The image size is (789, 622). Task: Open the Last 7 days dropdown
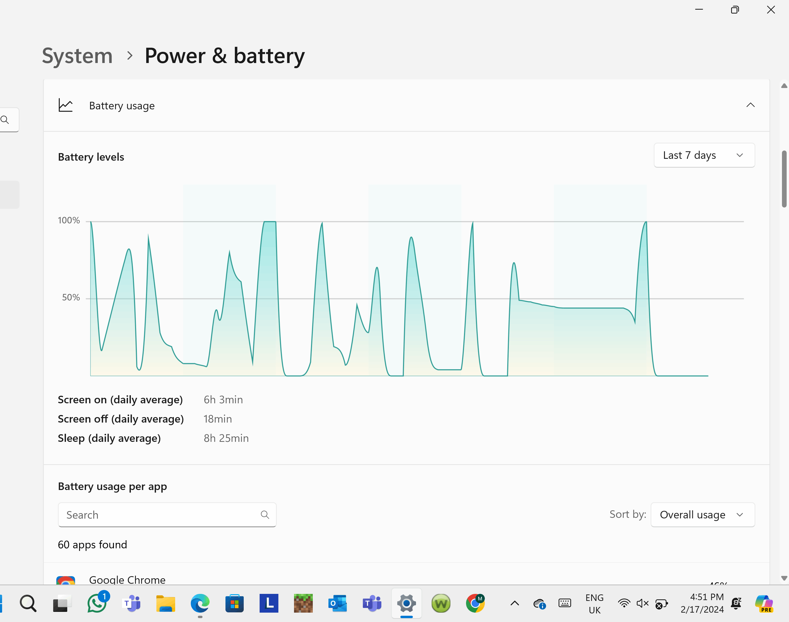(704, 155)
